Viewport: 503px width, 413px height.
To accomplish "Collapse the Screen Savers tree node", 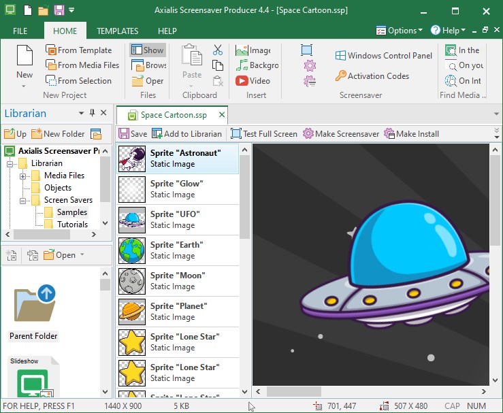I will pos(22,201).
